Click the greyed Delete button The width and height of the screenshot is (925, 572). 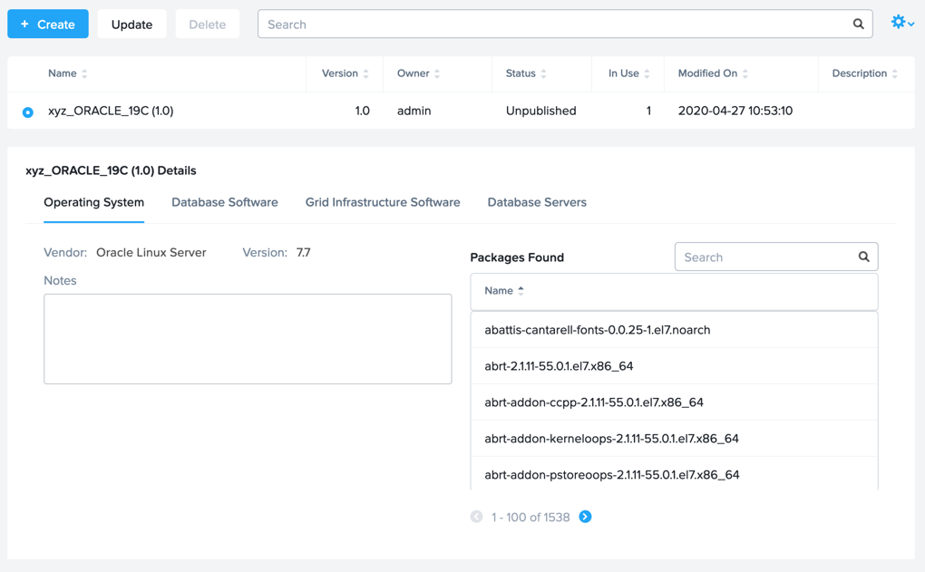(x=207, y=24)
